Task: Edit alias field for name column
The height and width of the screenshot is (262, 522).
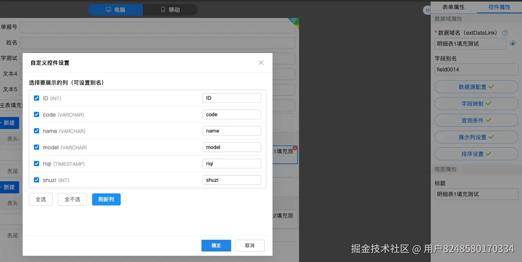Action: pos(232,131)
